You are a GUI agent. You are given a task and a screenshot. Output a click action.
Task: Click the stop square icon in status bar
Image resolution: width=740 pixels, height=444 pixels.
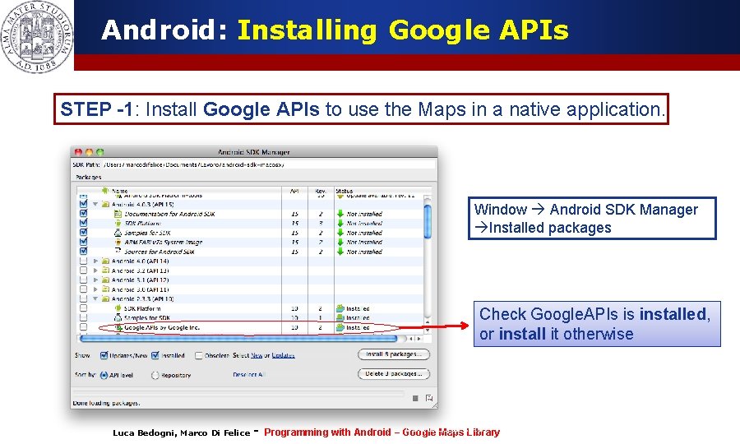415,398
